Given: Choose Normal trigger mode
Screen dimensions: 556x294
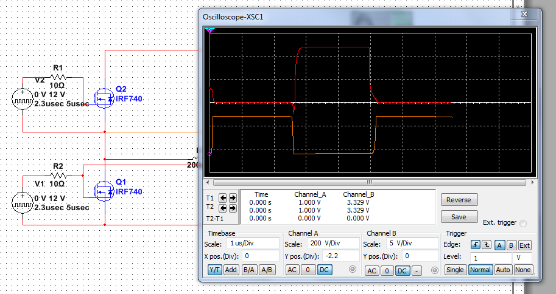Looking at the screenshot, I should (480, 270).
